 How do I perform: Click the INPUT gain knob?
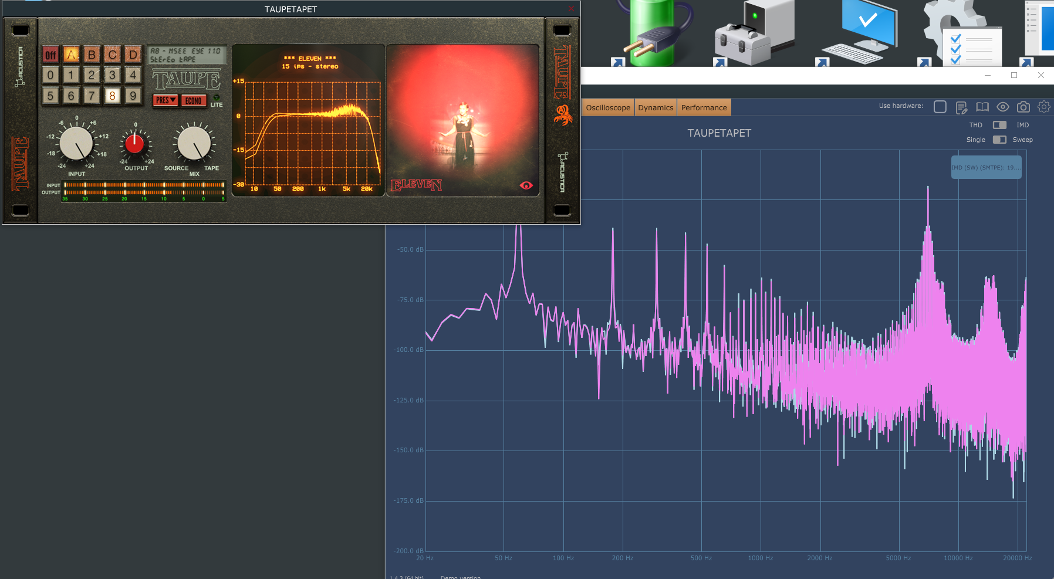tap(76, 144)
